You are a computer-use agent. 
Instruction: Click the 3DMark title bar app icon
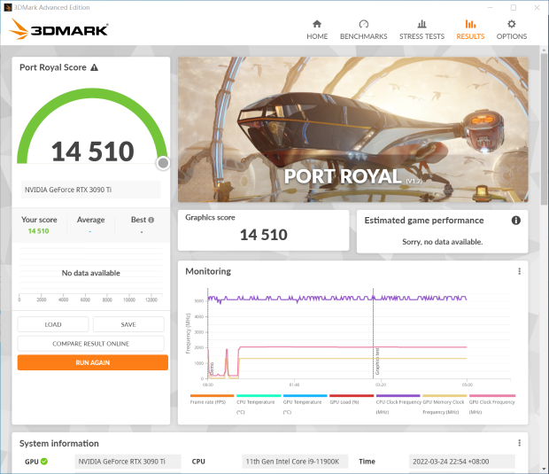click(x=7, y=7)
